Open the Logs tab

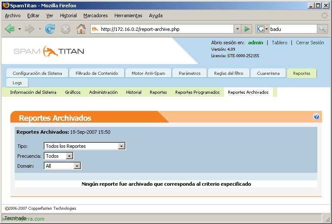(17, 83)
